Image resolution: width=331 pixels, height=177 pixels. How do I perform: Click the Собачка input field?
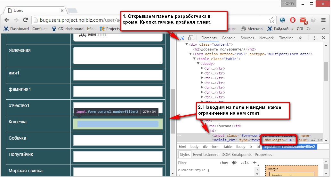118,140
